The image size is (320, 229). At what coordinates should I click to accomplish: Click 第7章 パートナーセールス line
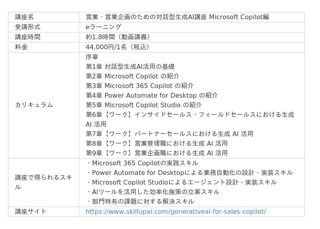click(169, 134)
